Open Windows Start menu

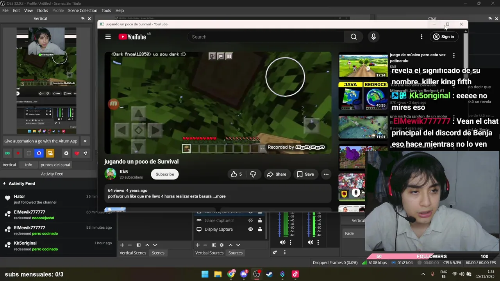(x=205, y=274)
